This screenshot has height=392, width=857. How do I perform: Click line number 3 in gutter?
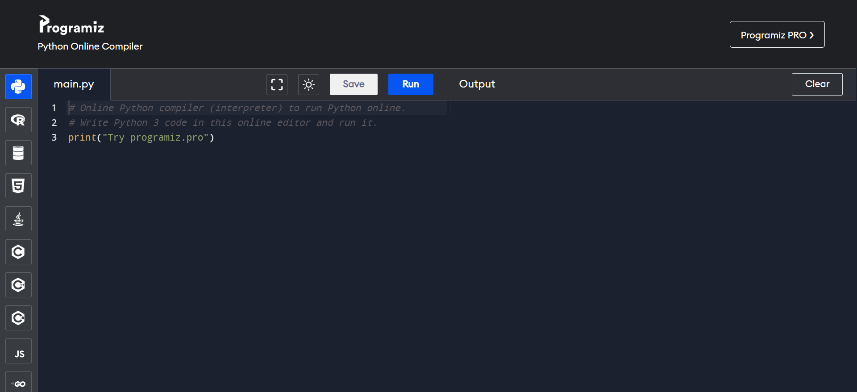[54, 138]
